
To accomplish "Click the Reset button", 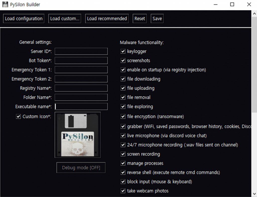I will 140,19.
